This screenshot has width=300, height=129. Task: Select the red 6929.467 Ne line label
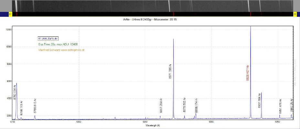click(247, 73)
